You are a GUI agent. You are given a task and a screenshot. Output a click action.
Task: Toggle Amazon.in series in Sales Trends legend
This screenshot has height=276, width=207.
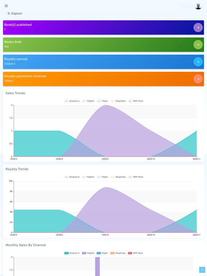(x=72, y=101)
